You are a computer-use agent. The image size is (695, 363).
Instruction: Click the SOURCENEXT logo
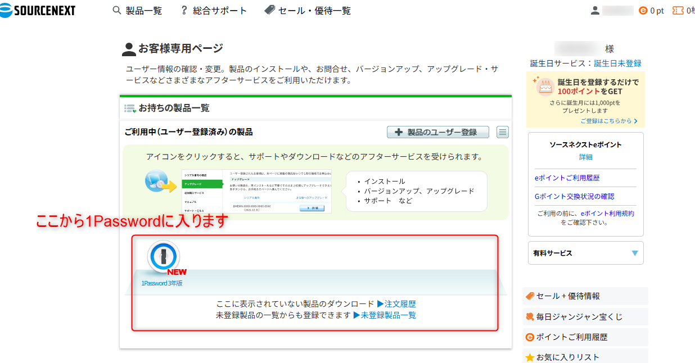[38, 10]
